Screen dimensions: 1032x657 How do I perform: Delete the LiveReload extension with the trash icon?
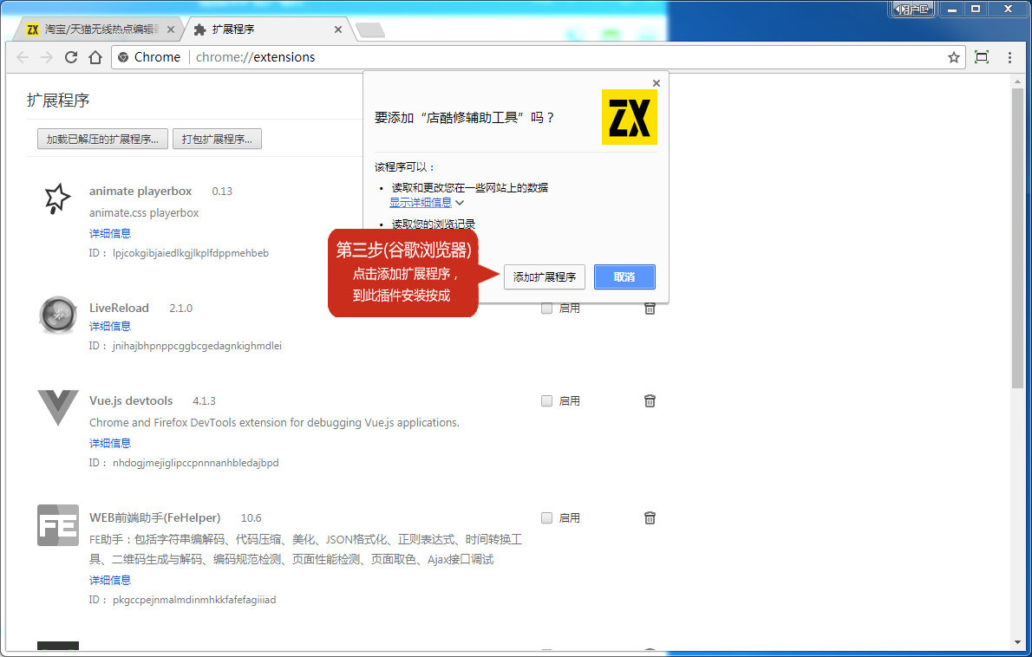[650, 308]
